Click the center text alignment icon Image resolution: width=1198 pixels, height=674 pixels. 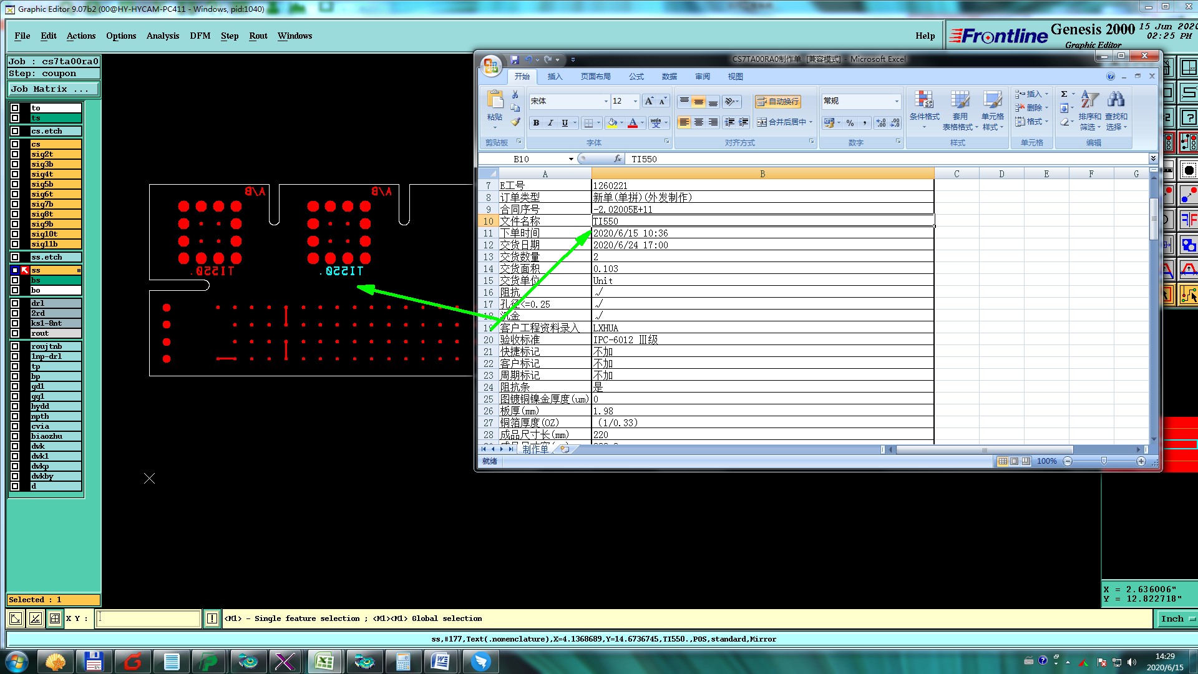click(699, 122)
